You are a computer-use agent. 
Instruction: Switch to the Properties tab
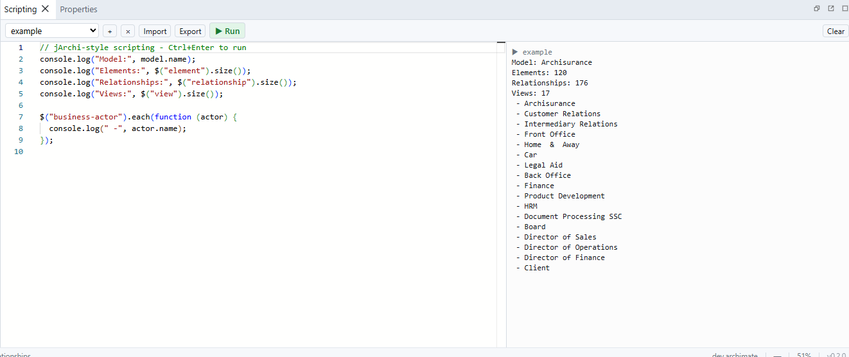coord(78,9)
